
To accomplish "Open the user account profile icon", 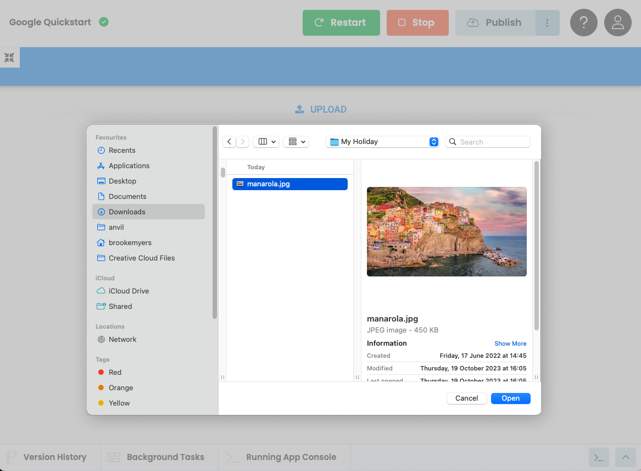I will 617,23.
